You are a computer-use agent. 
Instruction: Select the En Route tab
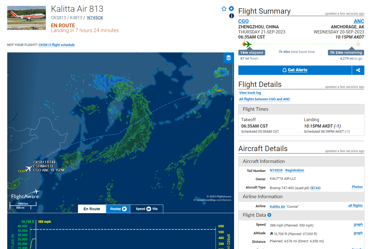(x=92, y=209)
